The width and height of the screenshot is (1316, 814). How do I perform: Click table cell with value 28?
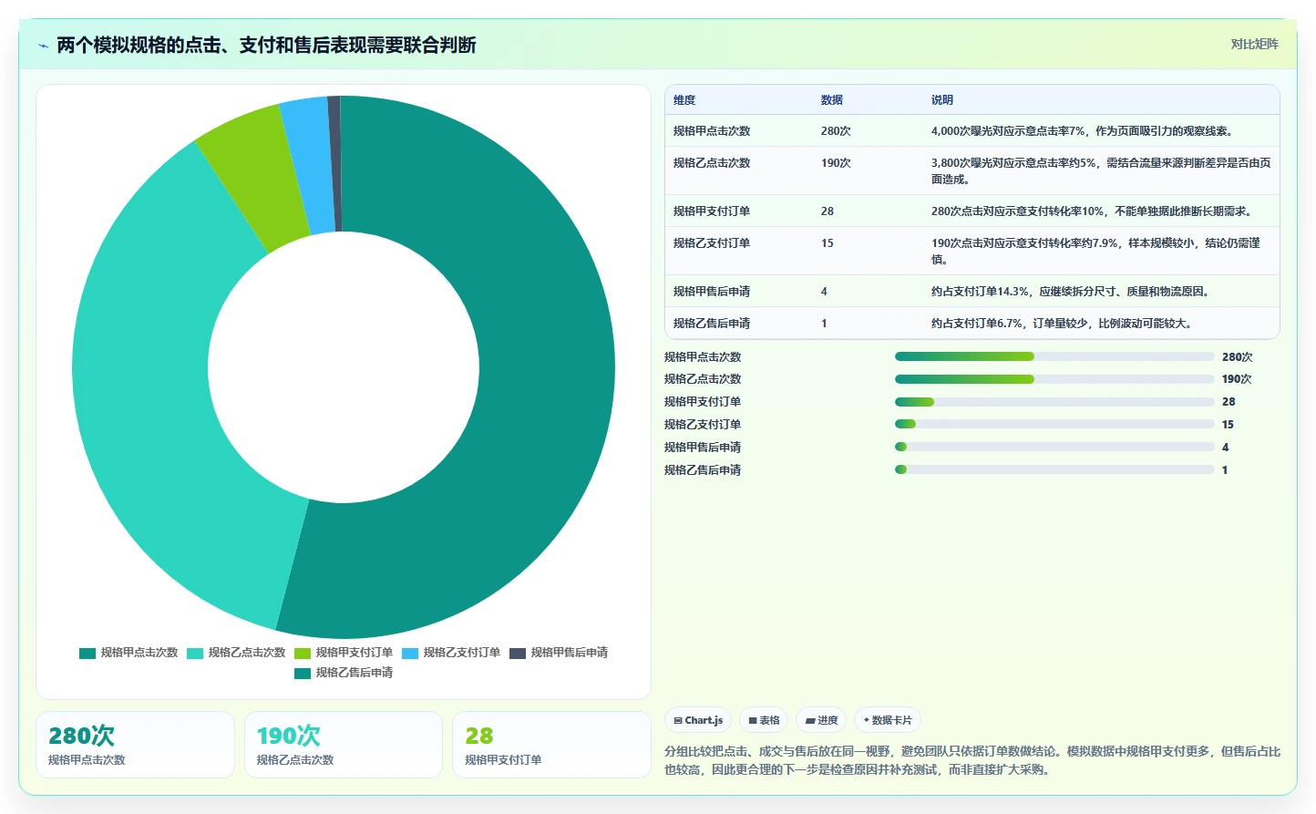click(x=828, y=211)
